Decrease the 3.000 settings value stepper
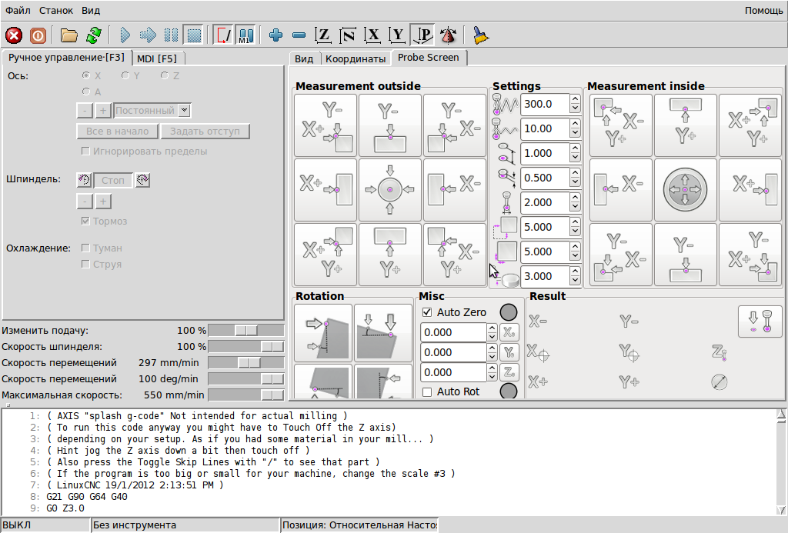 tap(575, 281)
